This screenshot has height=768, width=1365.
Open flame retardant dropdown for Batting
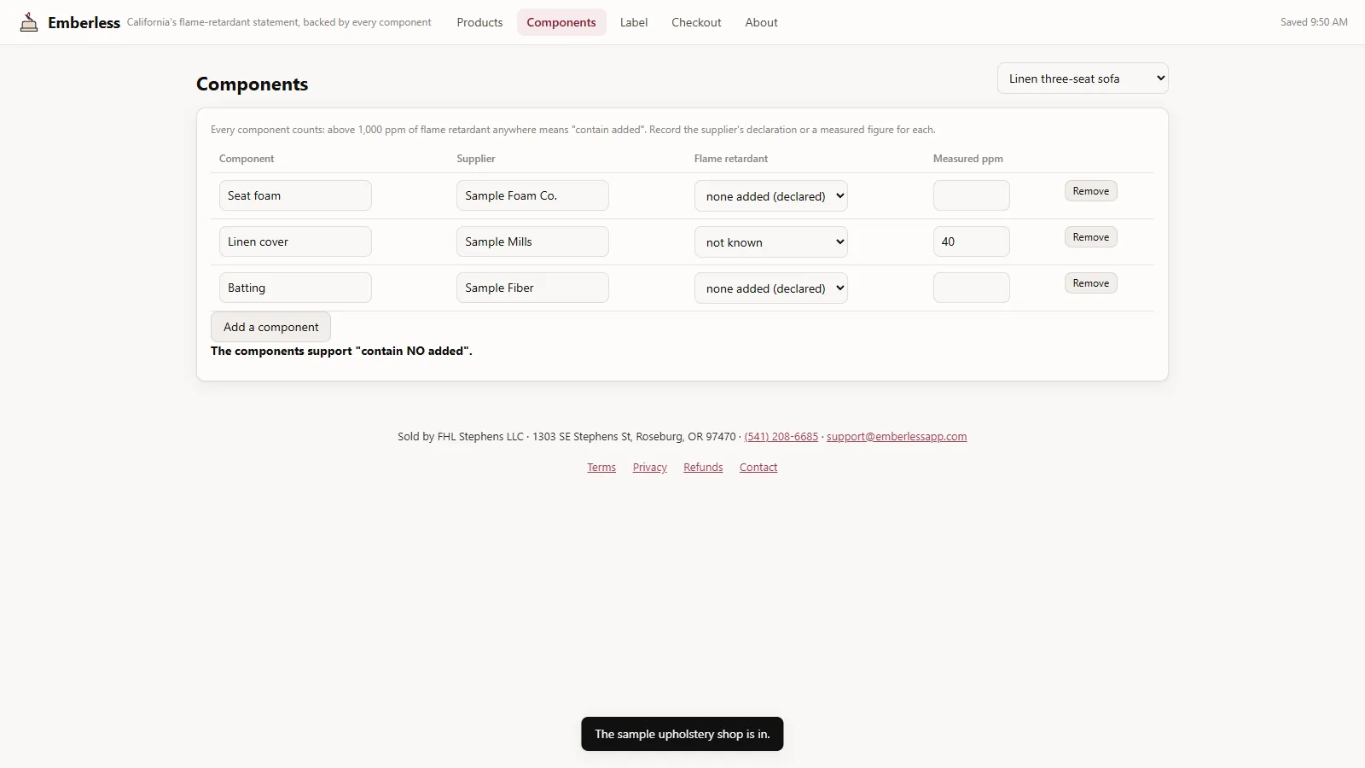(771, 288)
